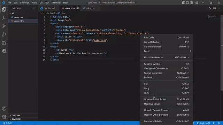Open the Go menu
The image size is (223, 125).
click(41, 3)
